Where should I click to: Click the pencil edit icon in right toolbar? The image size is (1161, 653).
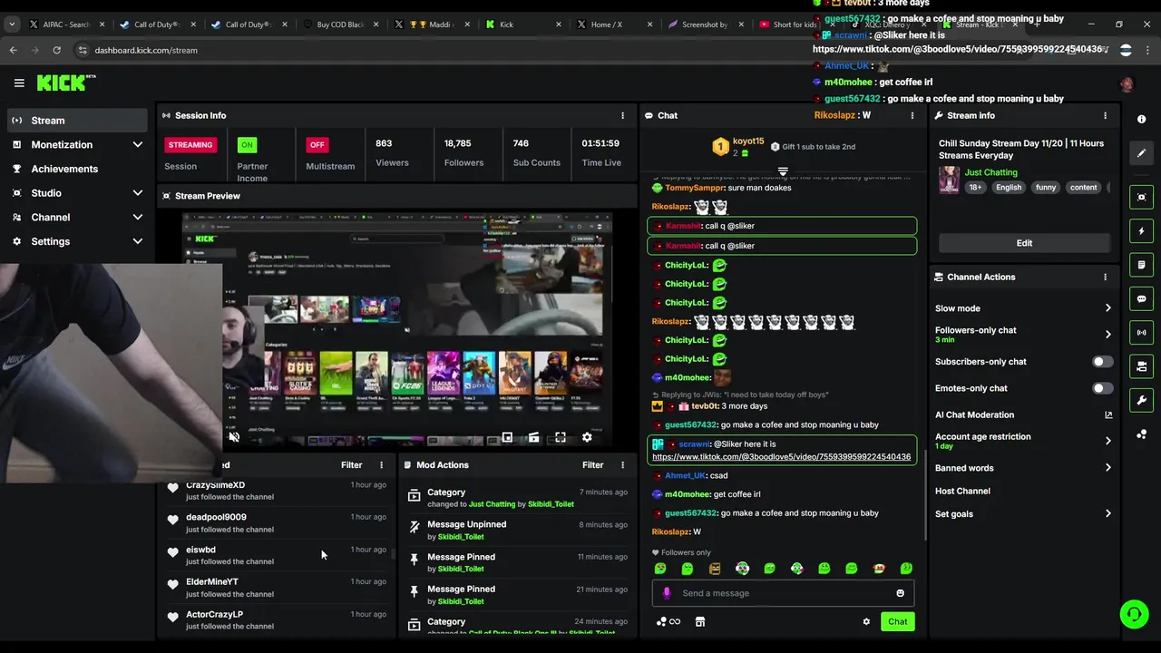coord(1141,153)
